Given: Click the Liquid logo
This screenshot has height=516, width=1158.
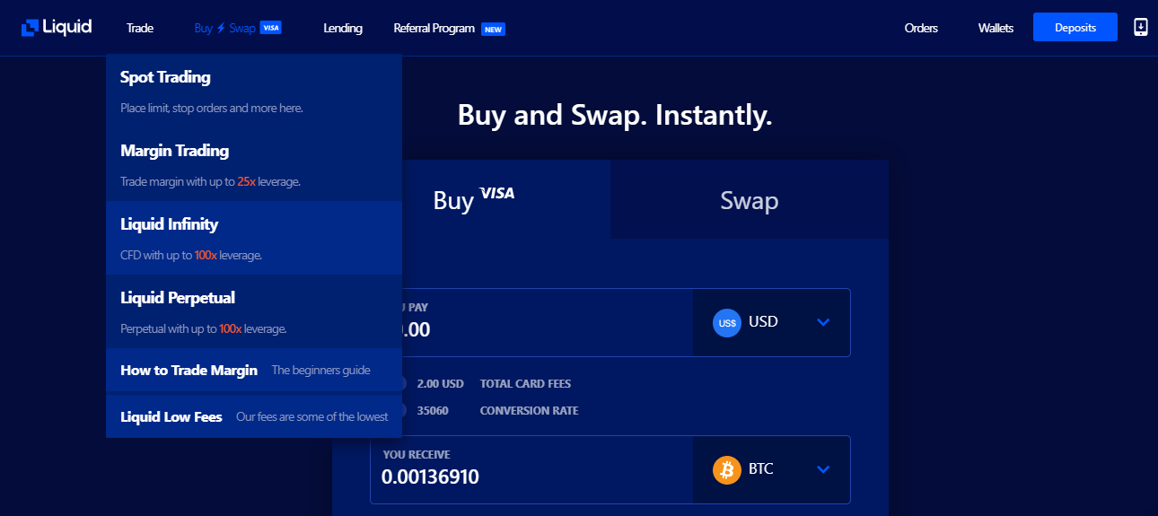Looking at the screenshot, I should (57, 27).
